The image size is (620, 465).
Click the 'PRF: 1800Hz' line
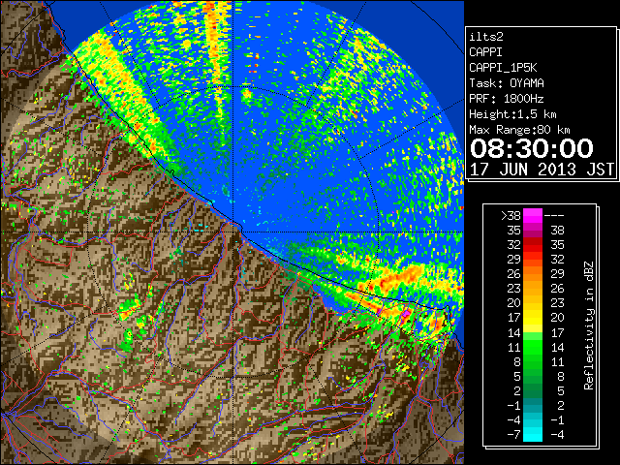[x=506, y=99]
